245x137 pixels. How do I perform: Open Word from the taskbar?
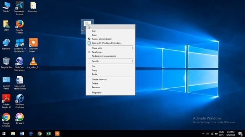[22, 134]
